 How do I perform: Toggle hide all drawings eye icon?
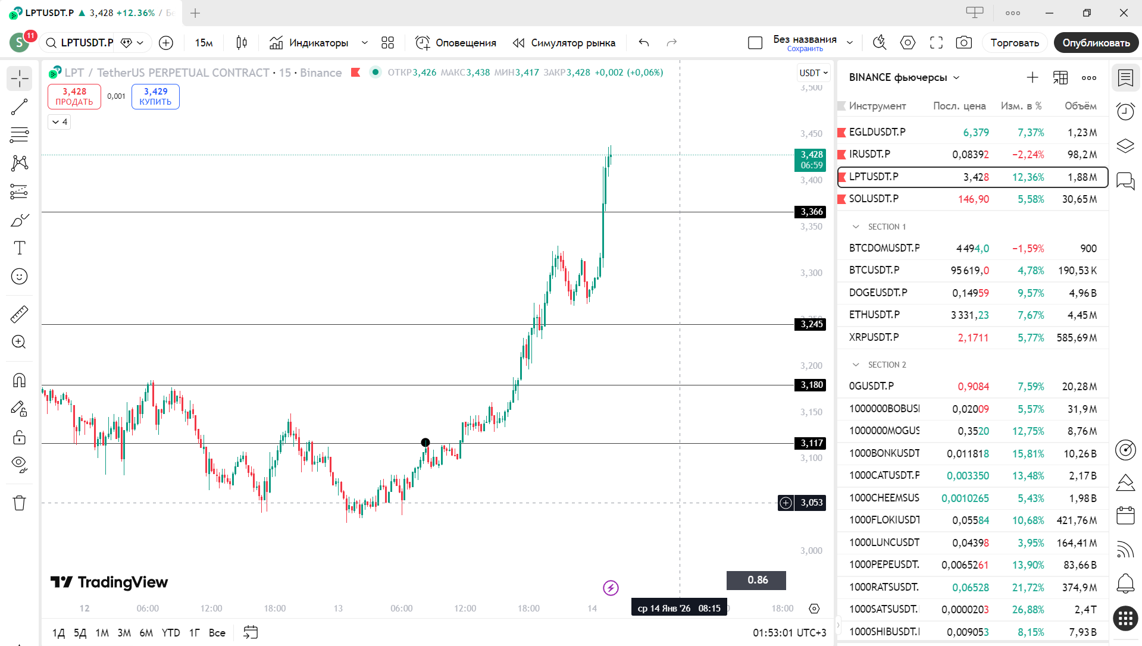click(19, 464)
